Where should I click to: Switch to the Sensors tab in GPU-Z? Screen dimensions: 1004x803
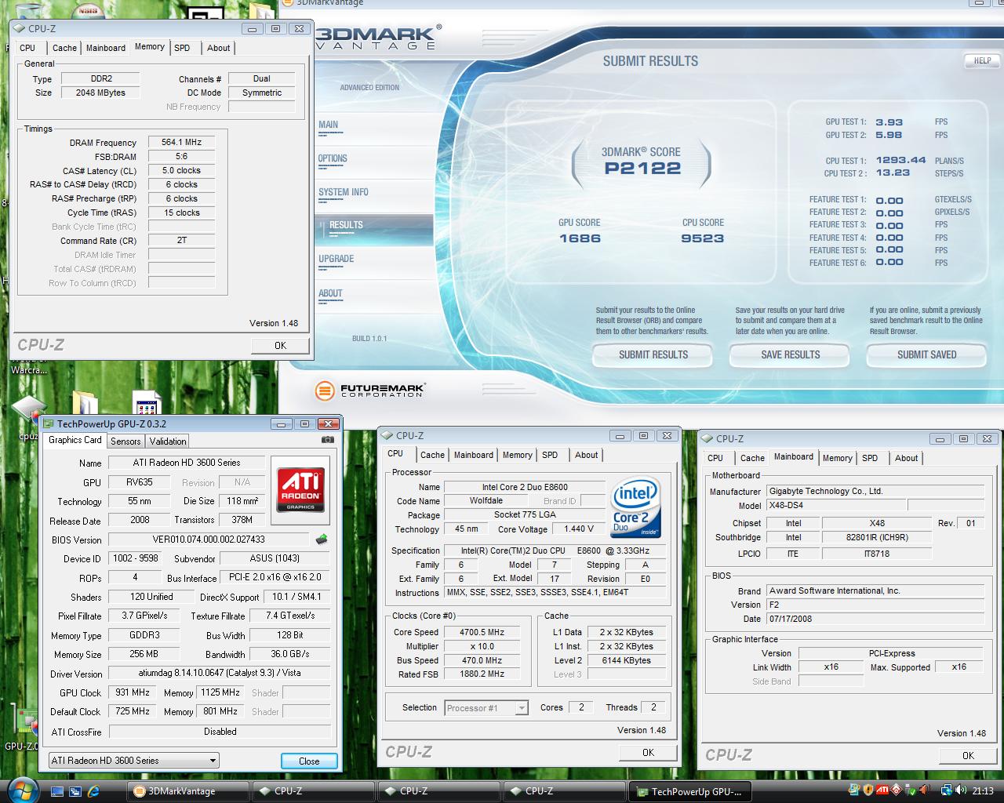(x=125, y=441)
